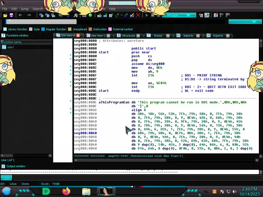Add a breakpoint with the plus icon
The width and height of the screenshot is (263, 197).
pyautogui.click(x=222, y=15)
